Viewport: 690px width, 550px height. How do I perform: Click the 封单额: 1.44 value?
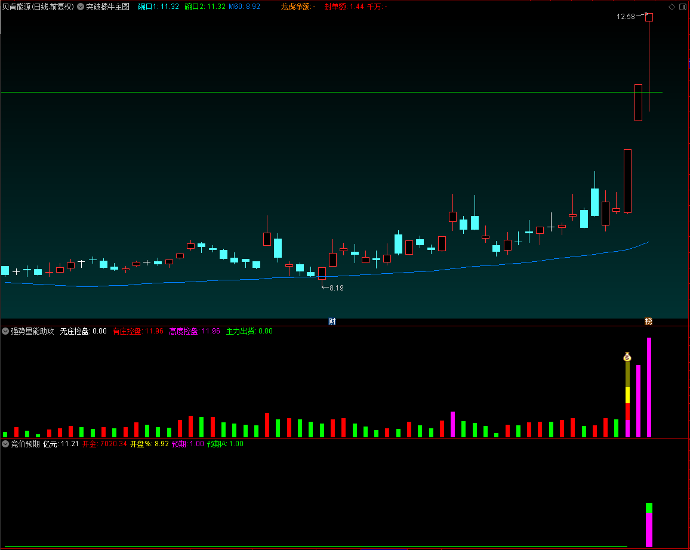click(x=344, y=7)
